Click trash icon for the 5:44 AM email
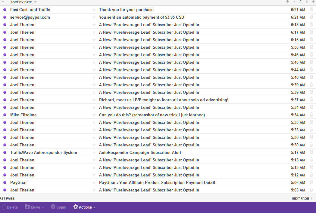The image size is (316, 217). [x=311, y=70]
